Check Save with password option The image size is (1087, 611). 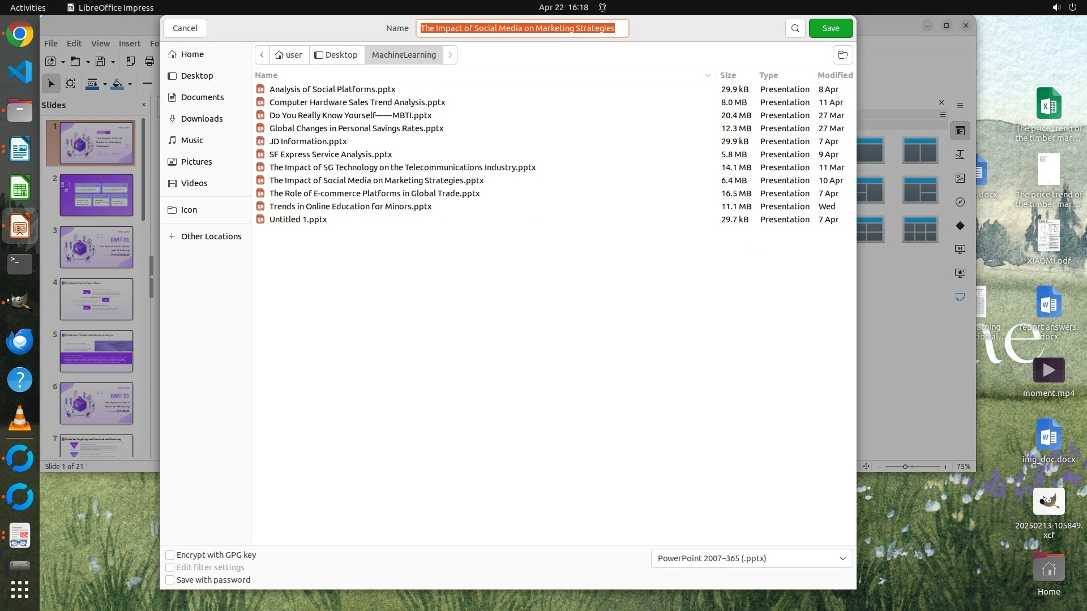[x=170, y=580]
